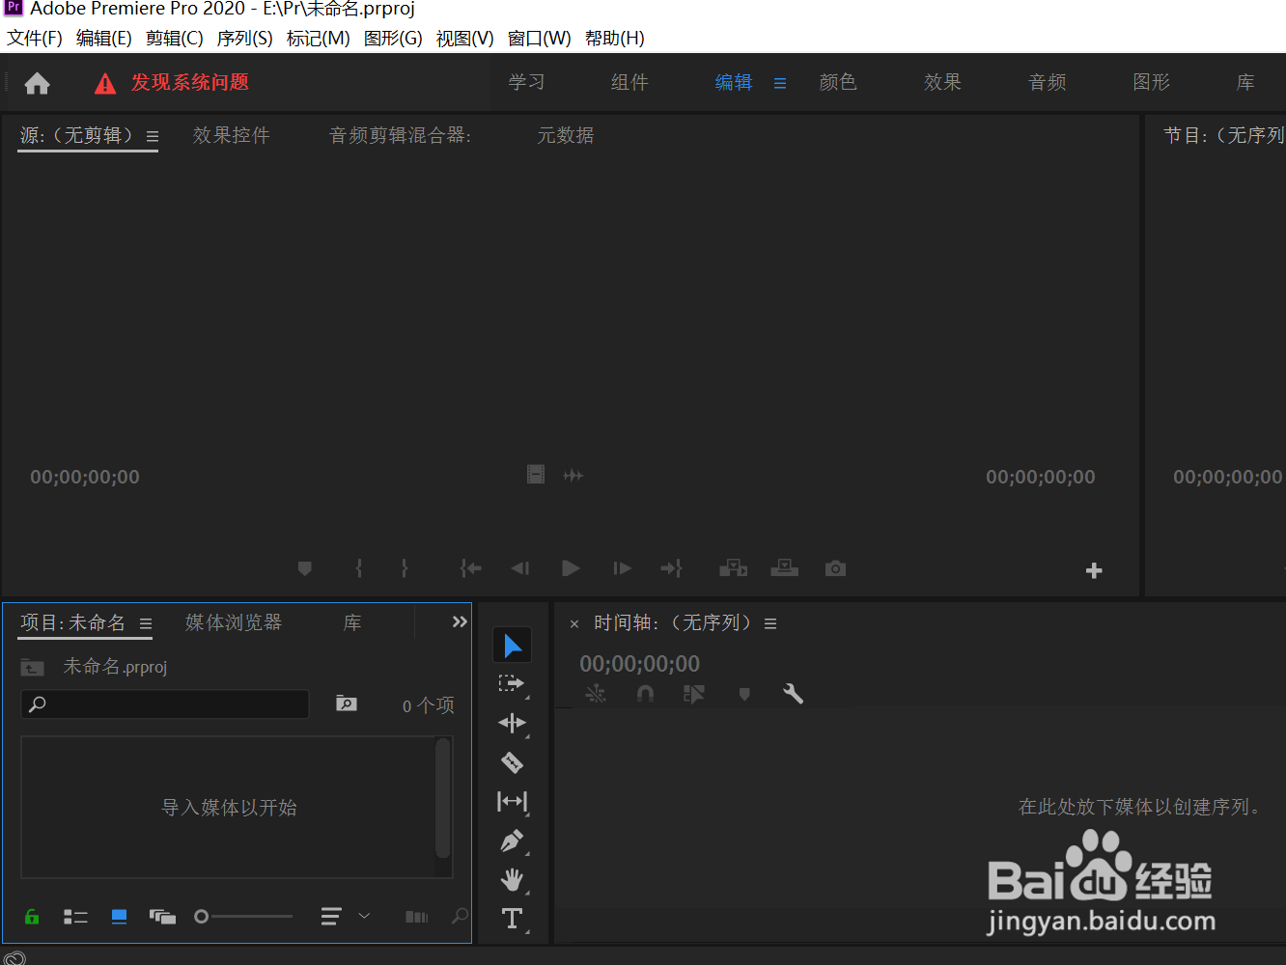Open the Project panel menu
Viewport: 1286px width, 965px height.
tap(146, 624)
